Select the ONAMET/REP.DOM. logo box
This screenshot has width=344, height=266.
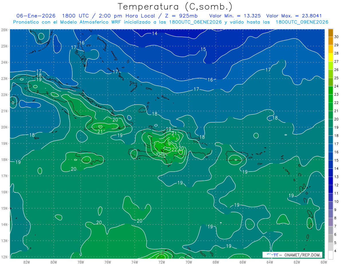point(292,255)
